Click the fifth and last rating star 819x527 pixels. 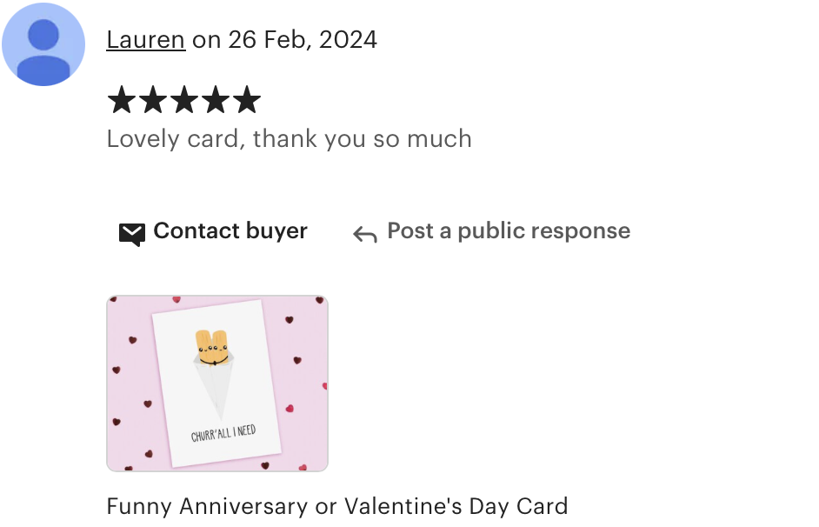click(247, 100)
